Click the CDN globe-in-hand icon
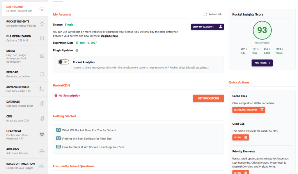Screen dimensions: 298x174 [x=42, y=118]
